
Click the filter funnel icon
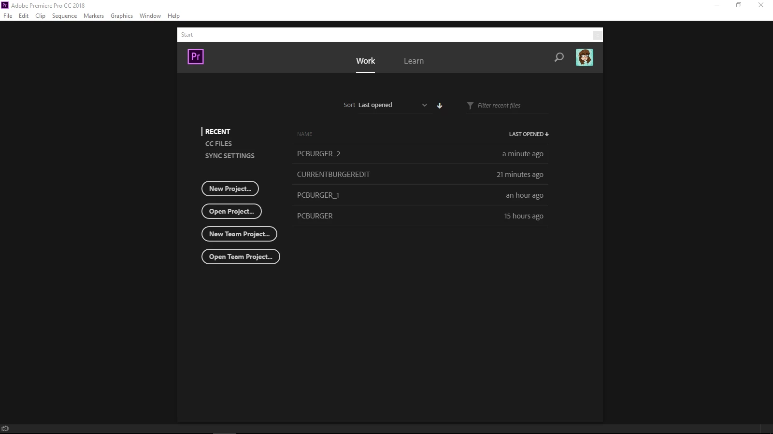(470, 105)
